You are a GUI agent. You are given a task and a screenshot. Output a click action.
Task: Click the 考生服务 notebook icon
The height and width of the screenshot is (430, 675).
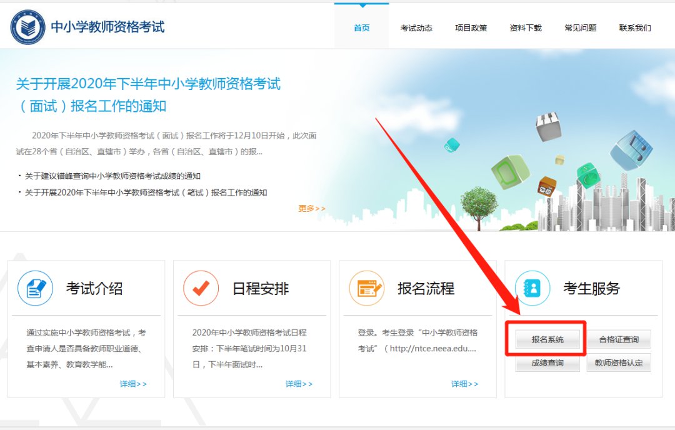tap(532, 288)
